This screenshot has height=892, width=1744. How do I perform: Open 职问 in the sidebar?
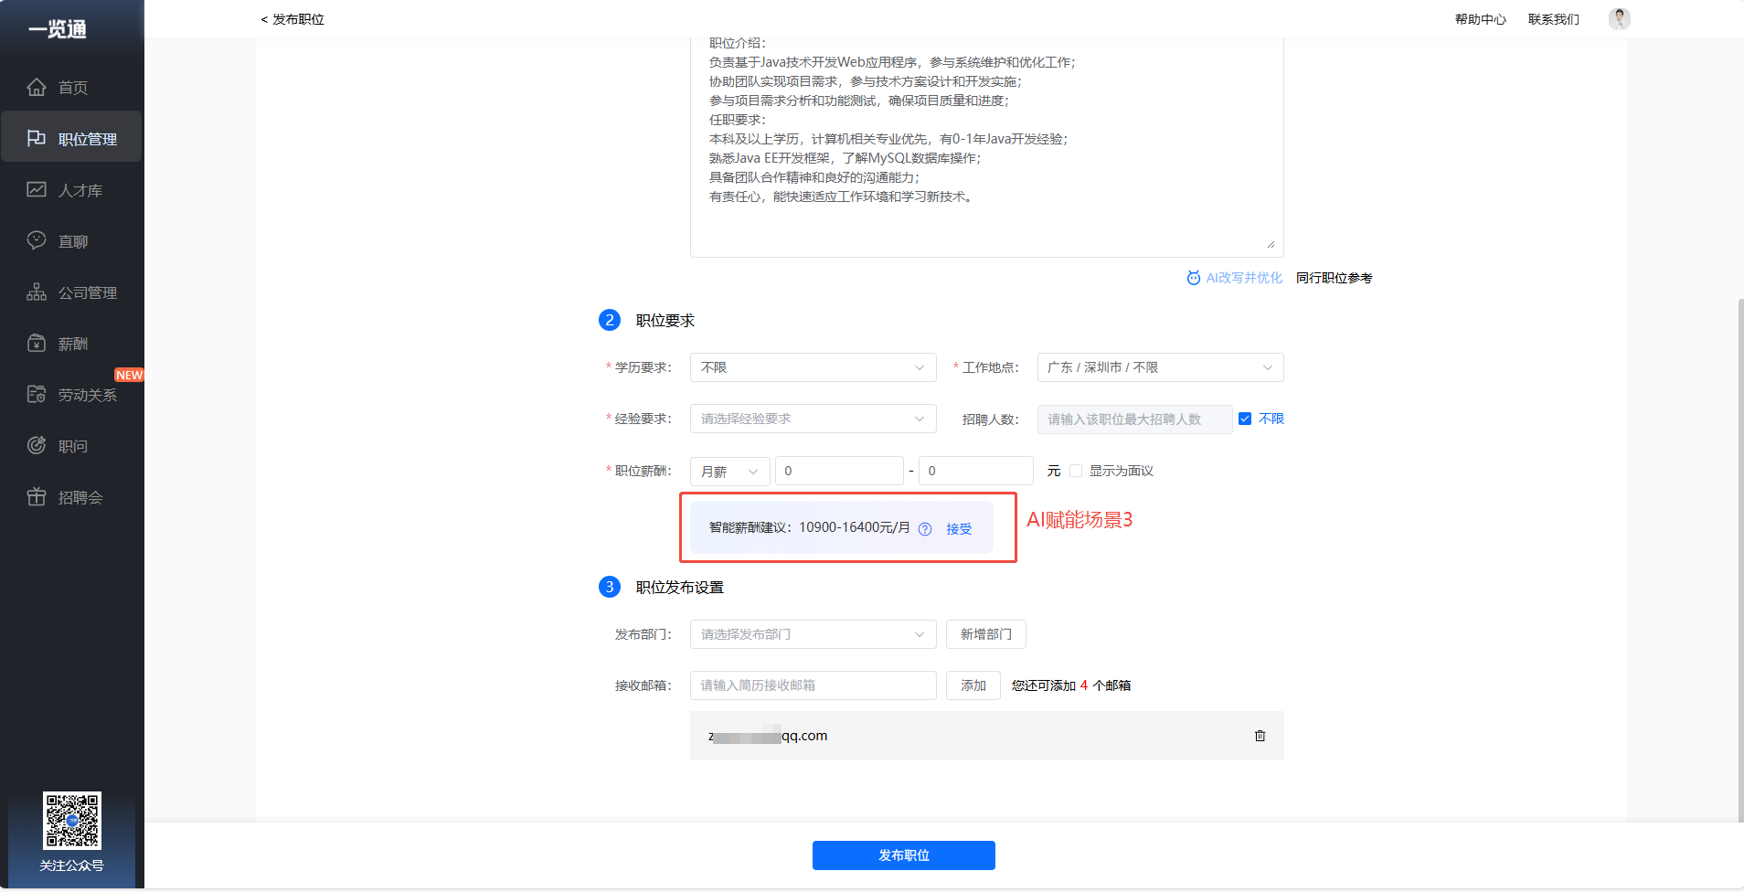coord(72,445)
